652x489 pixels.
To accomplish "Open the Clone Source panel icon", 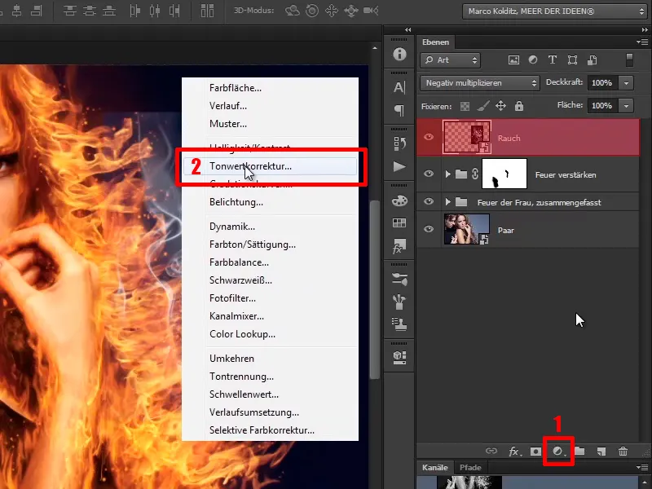I will [x=399, y=324].
